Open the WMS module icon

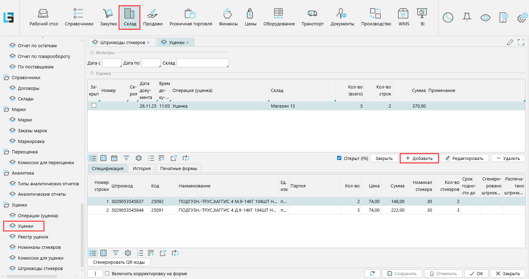pyautogui.click(x=404, y=17)
